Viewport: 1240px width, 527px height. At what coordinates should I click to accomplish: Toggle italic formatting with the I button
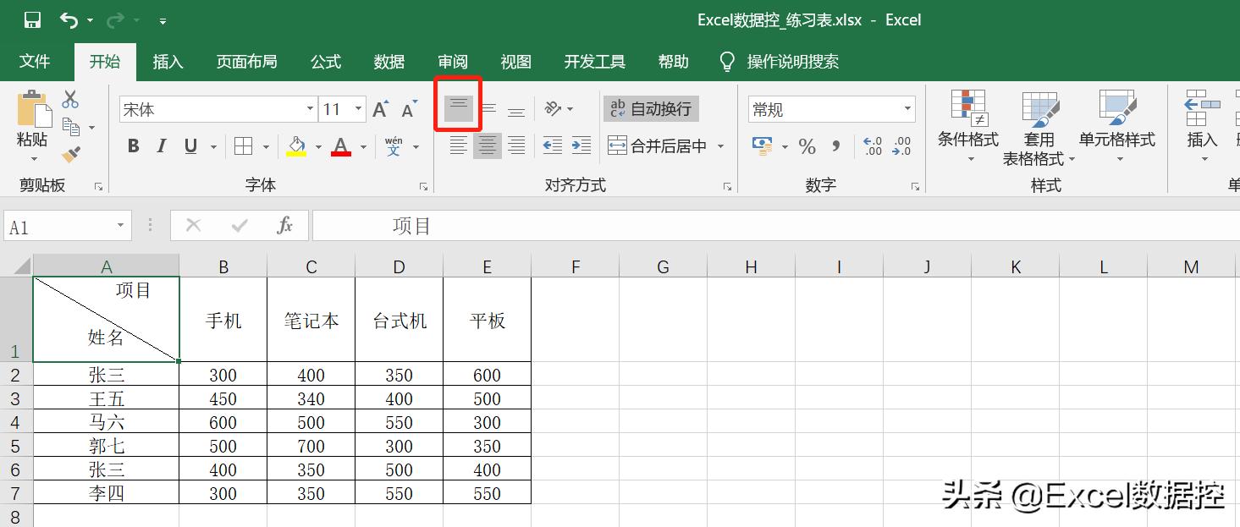[x=161, y=145]
